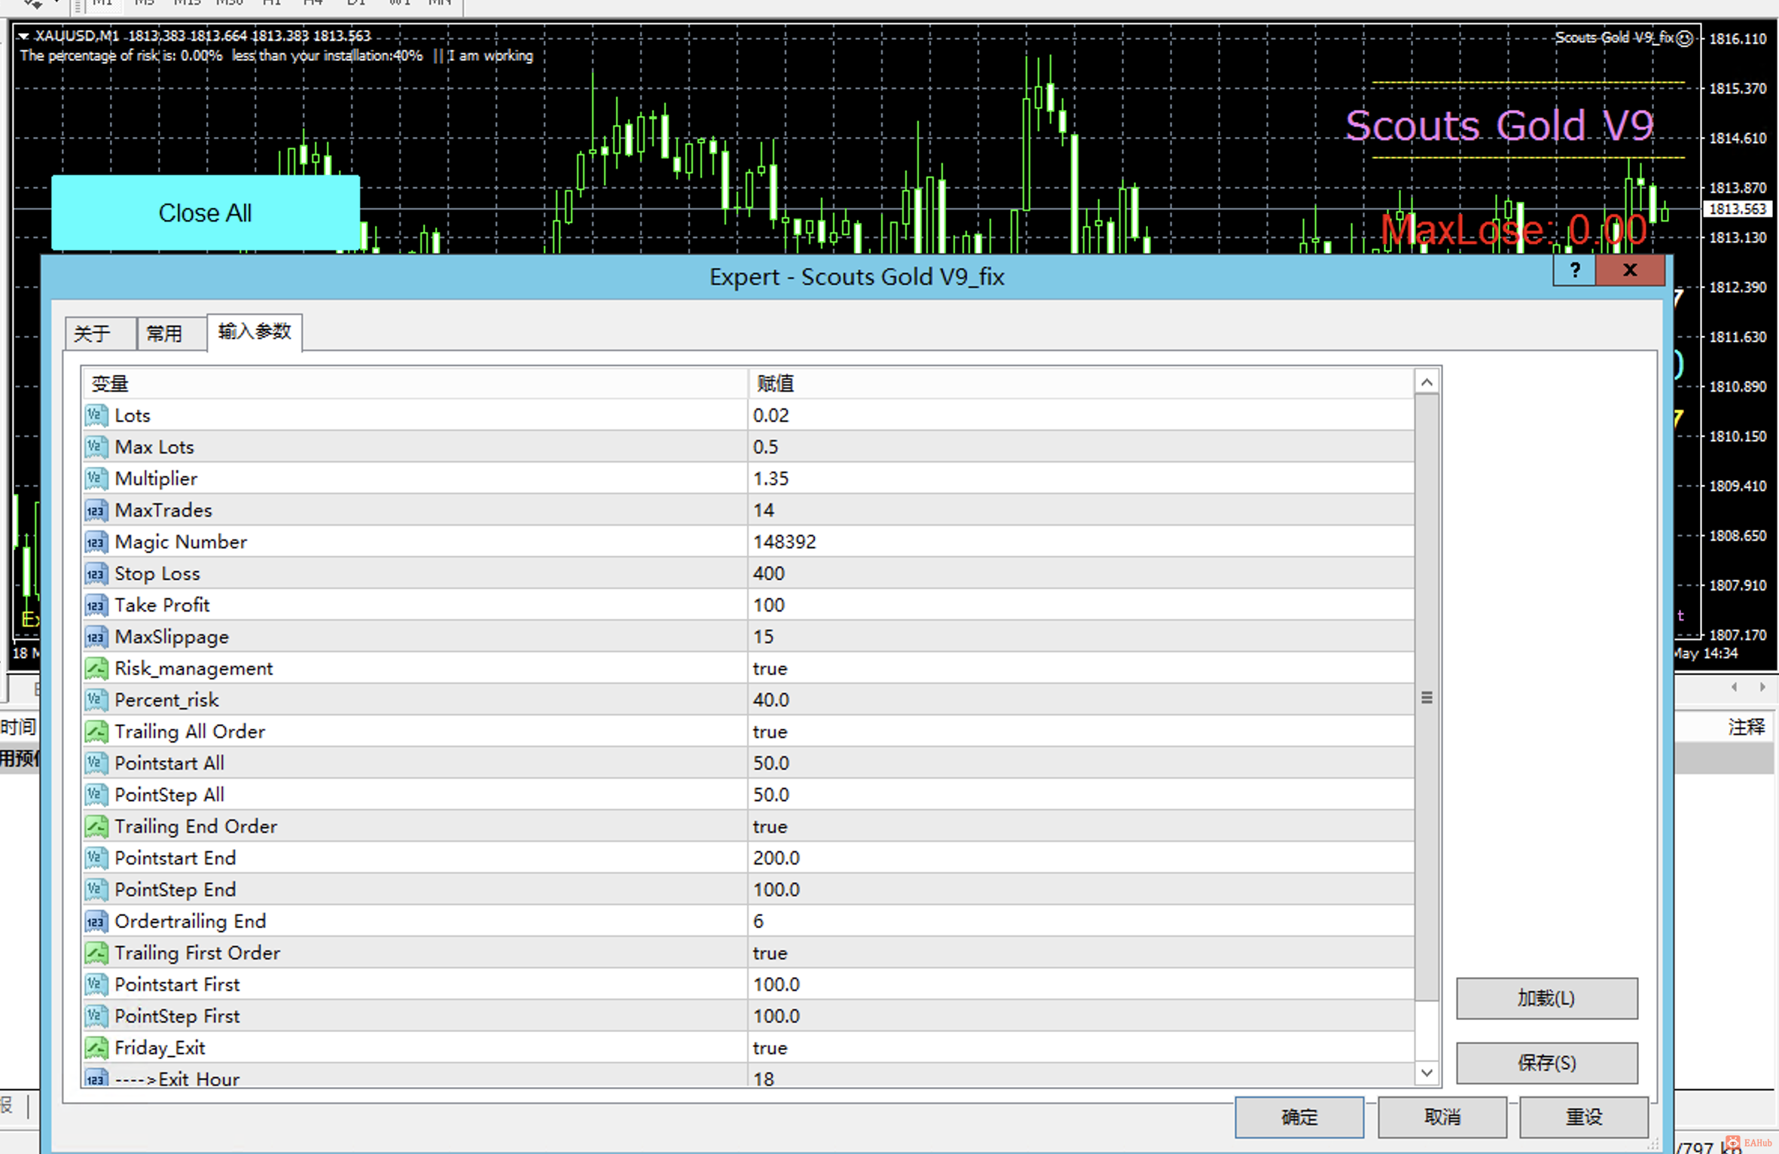Click the Pointstart All variable icon

96,763
